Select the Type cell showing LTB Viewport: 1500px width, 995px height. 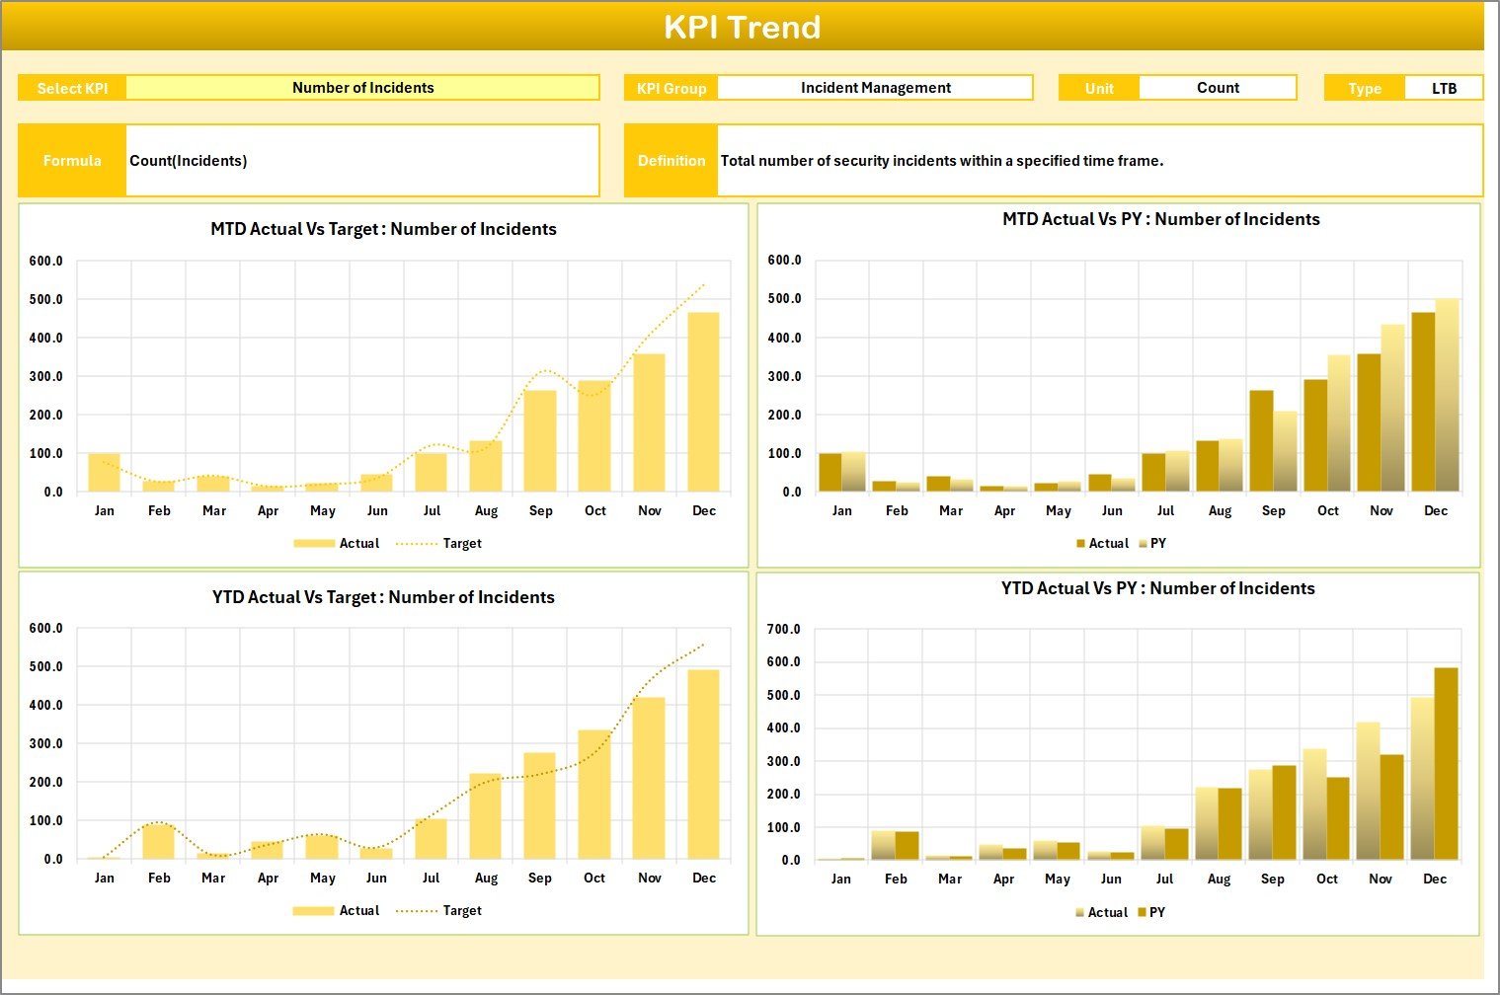[x=1443, y=89]
